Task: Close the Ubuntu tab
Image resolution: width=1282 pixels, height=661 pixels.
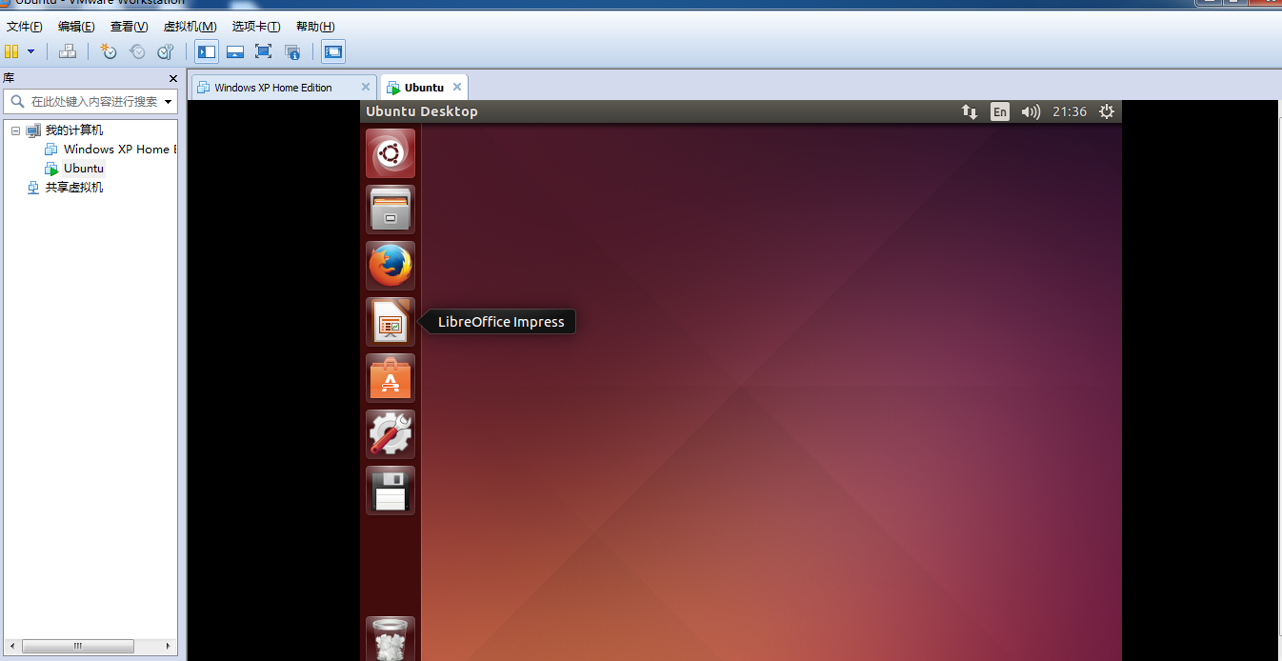Action: pos(457,87)
